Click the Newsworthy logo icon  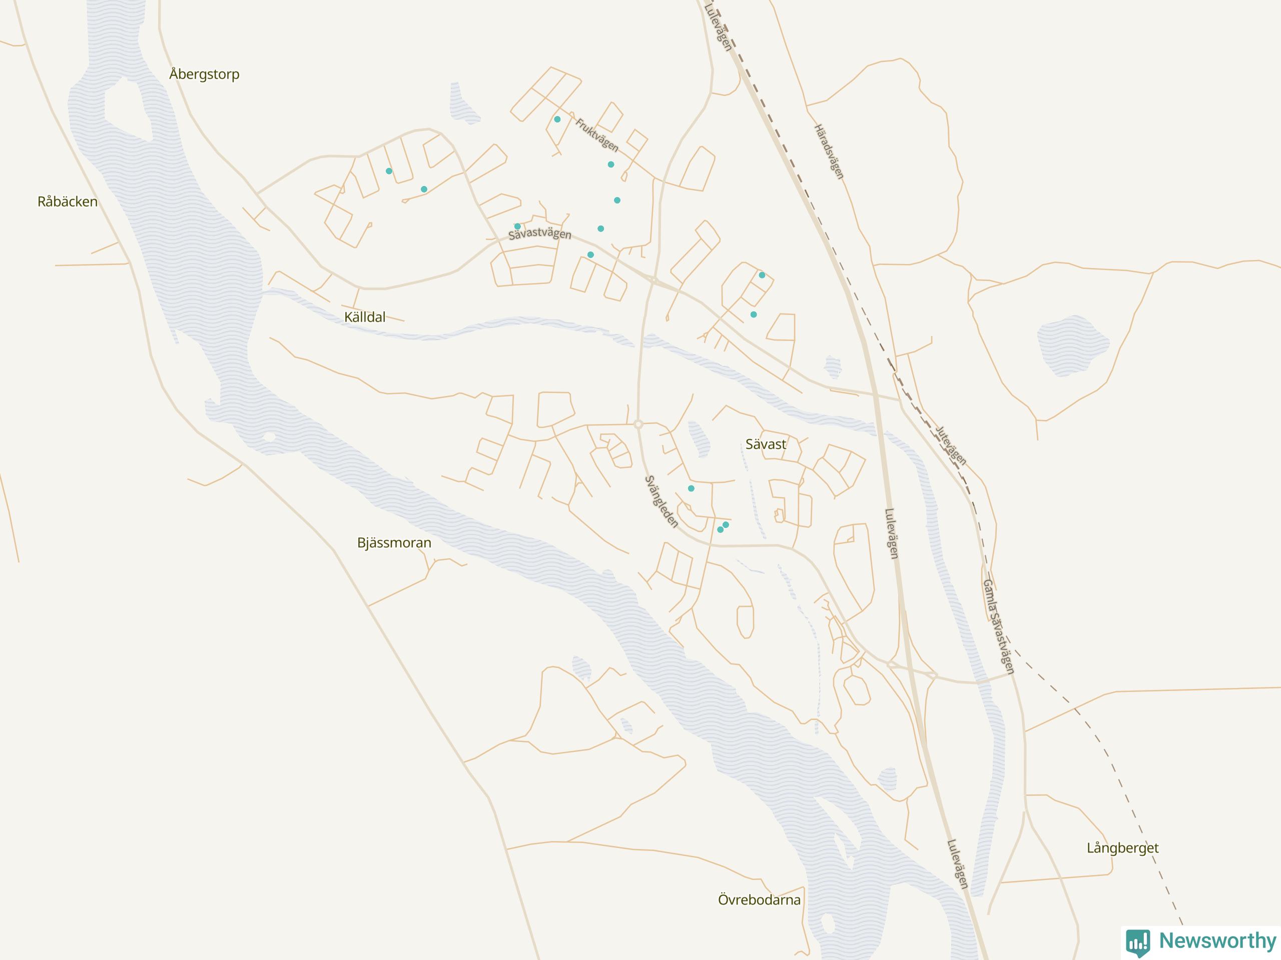pyautogui.click(x=1138, y=942)
